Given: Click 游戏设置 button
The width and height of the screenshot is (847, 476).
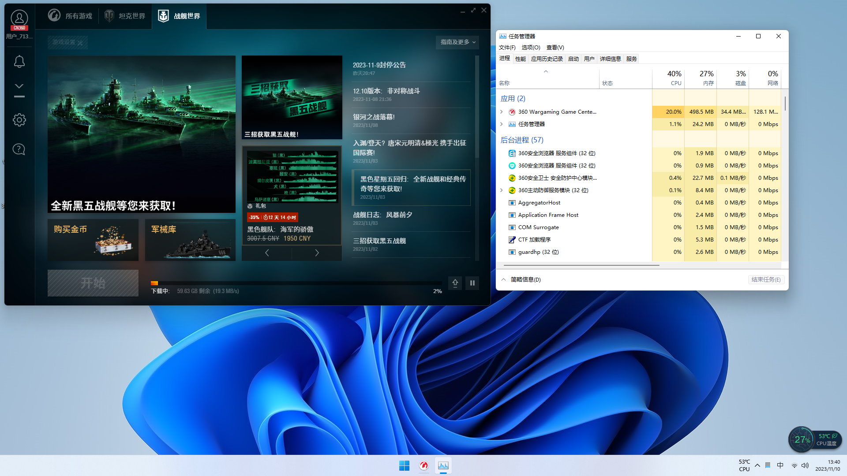Looking at the screenshot, I should (67, 42).
